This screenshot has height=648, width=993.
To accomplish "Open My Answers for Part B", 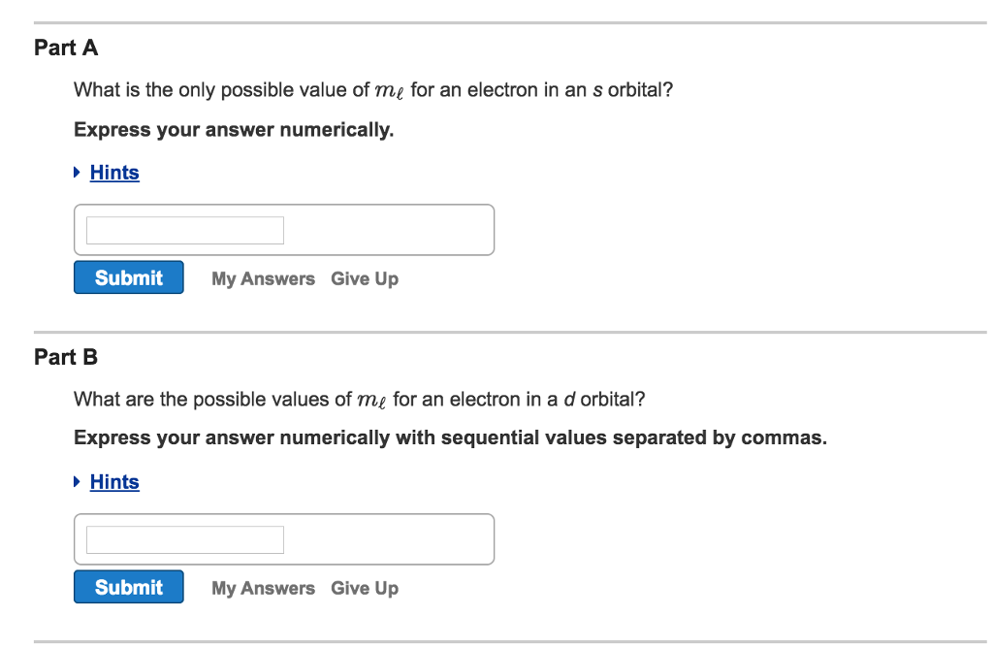I will pos(263,588).
